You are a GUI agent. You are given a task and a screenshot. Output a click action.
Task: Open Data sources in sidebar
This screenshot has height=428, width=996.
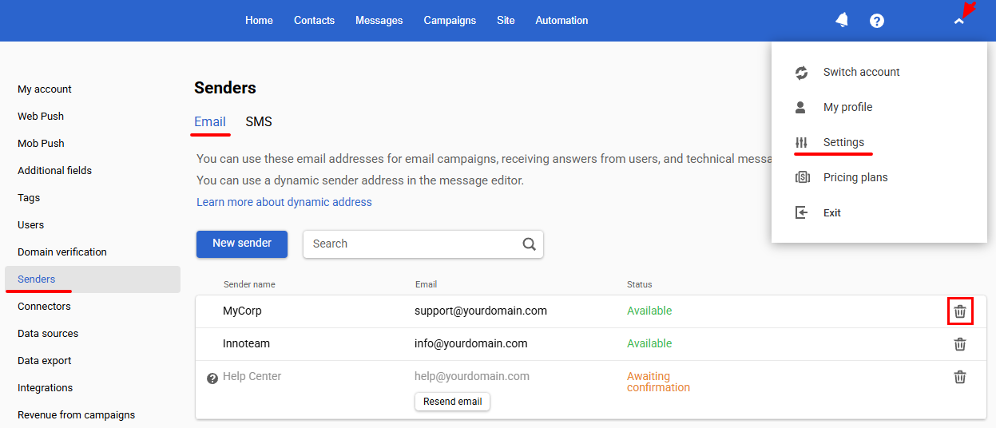click(x=48, y=334)
